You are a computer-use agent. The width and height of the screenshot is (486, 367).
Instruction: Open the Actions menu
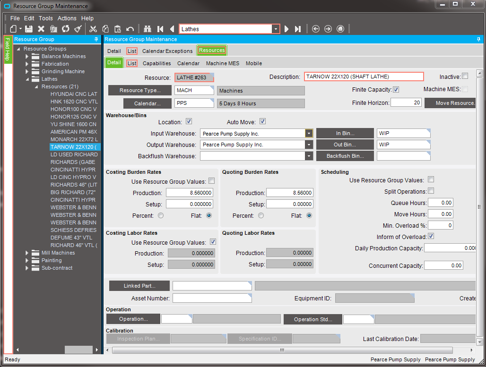(x=67, y=18)
